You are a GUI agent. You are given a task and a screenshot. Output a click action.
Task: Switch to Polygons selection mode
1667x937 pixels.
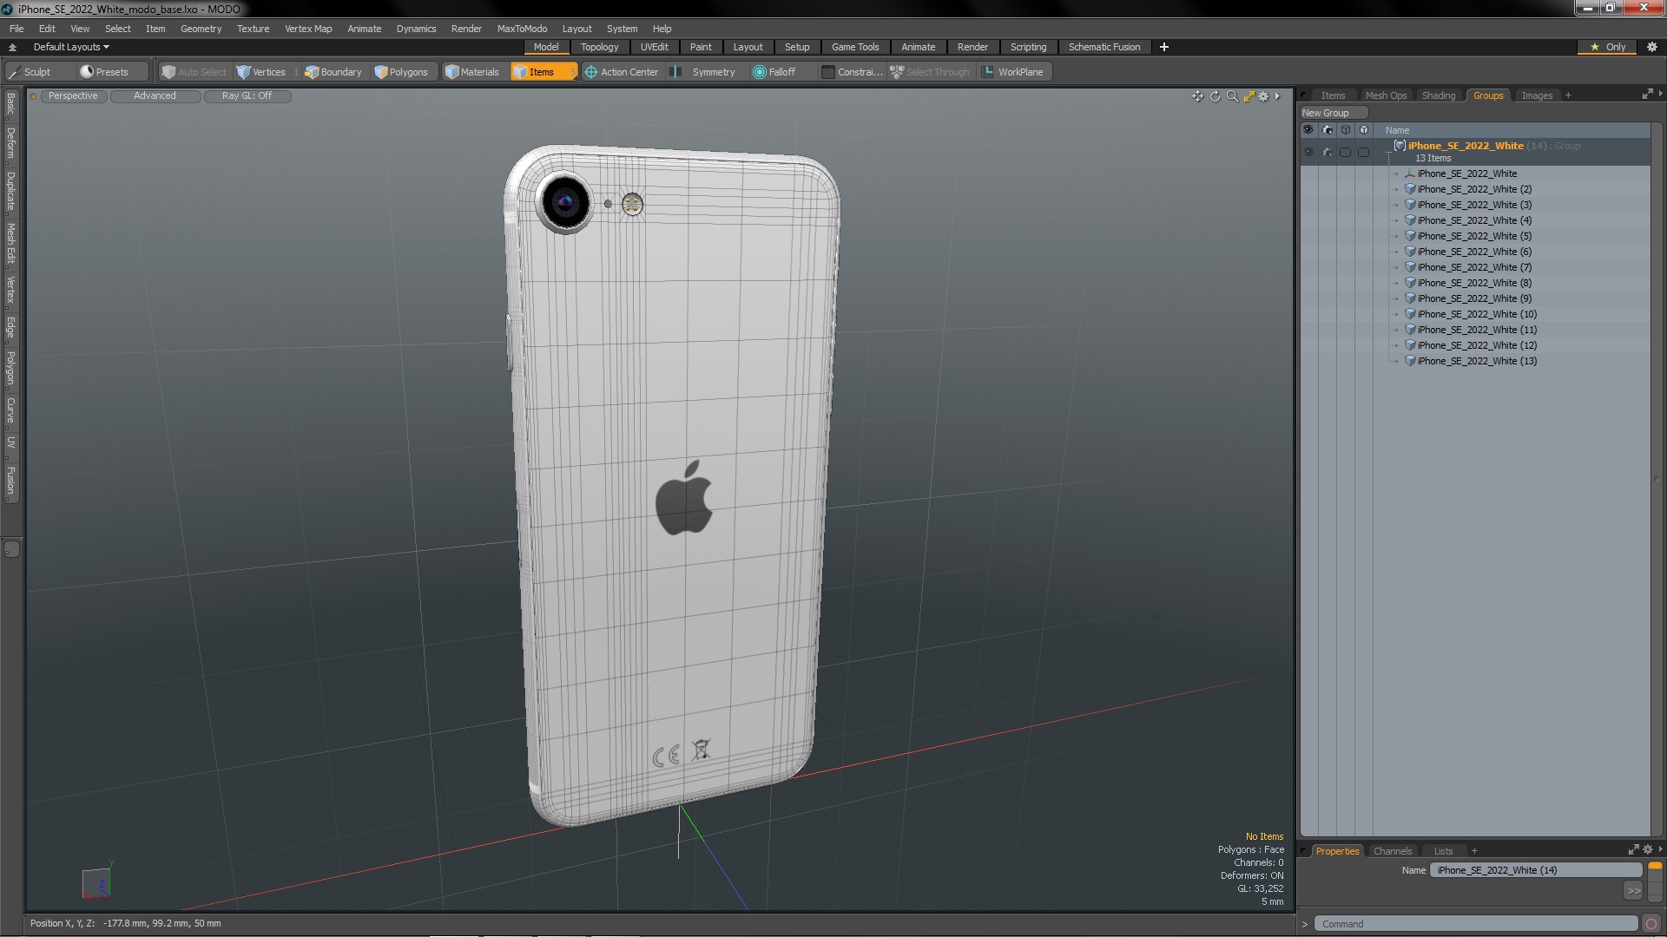(401, 72)
